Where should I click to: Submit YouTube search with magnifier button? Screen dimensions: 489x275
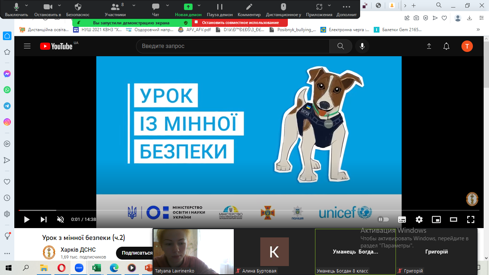point(341,46)
